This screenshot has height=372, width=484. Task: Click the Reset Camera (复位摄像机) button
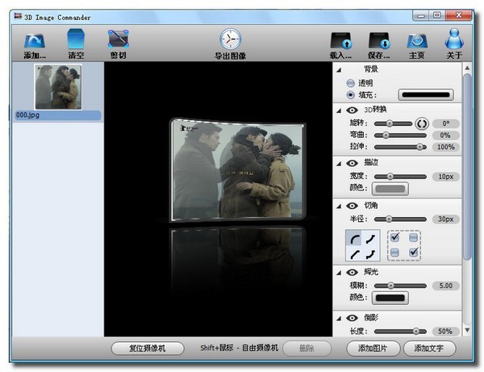point(147,349)
